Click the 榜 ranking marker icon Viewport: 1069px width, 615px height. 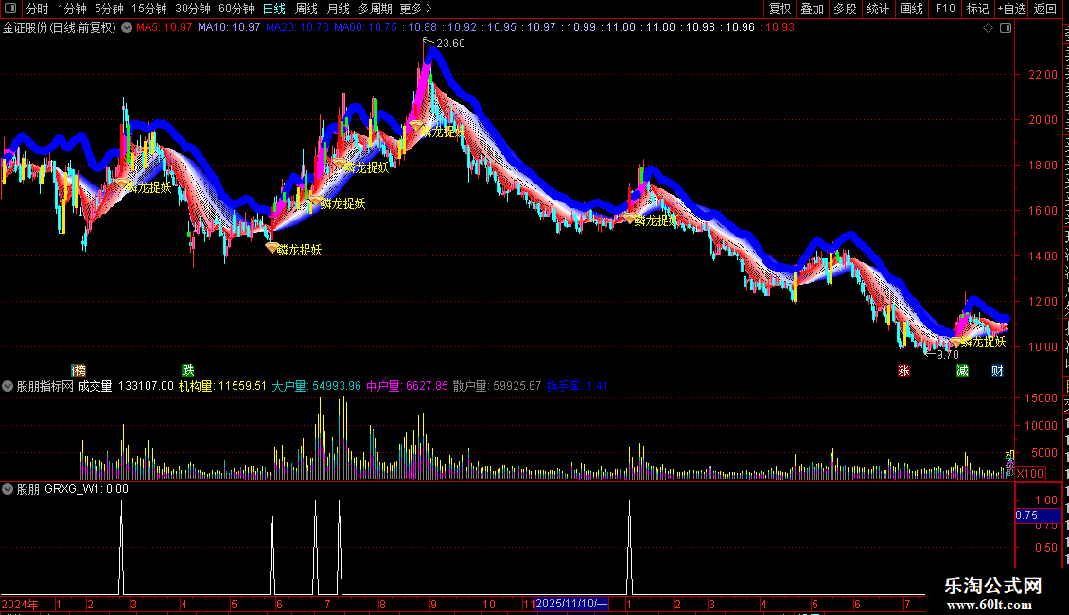click(x=79, y=370)
